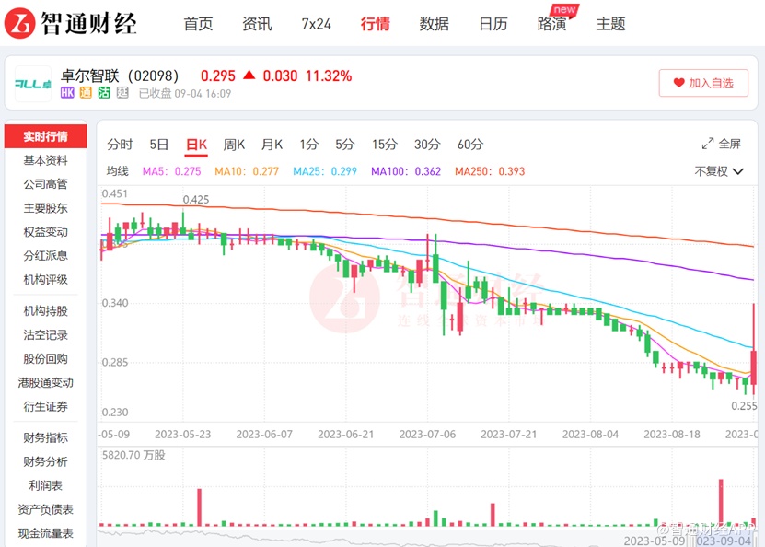
Task: Open 资讯 in the top navigation
Action: pyautogui.click(x=257, y=23)
